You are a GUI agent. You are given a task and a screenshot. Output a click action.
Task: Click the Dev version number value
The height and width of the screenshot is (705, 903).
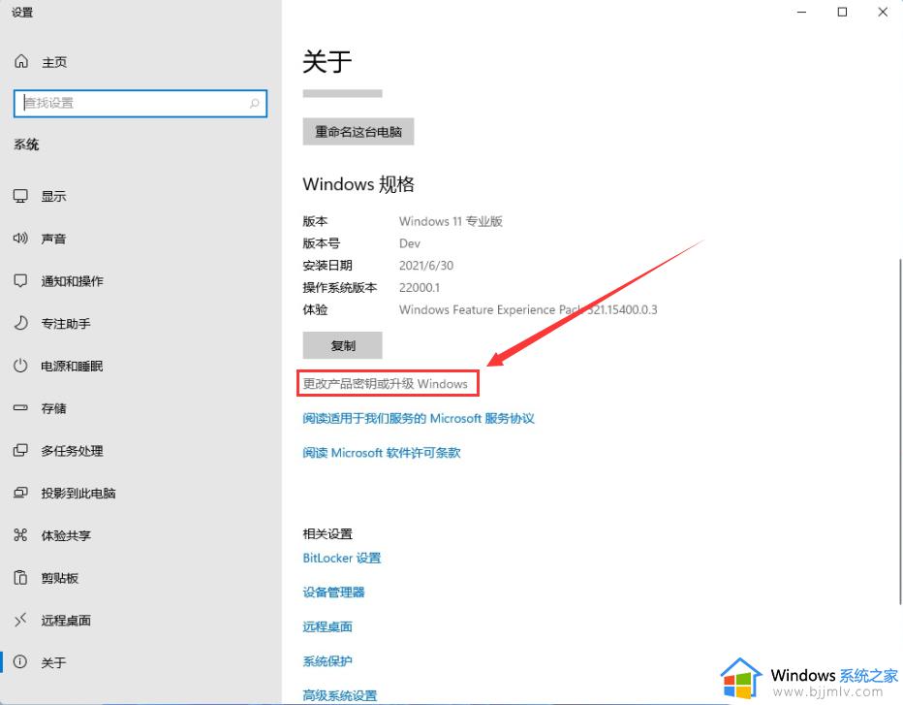[x=410, y=243]
